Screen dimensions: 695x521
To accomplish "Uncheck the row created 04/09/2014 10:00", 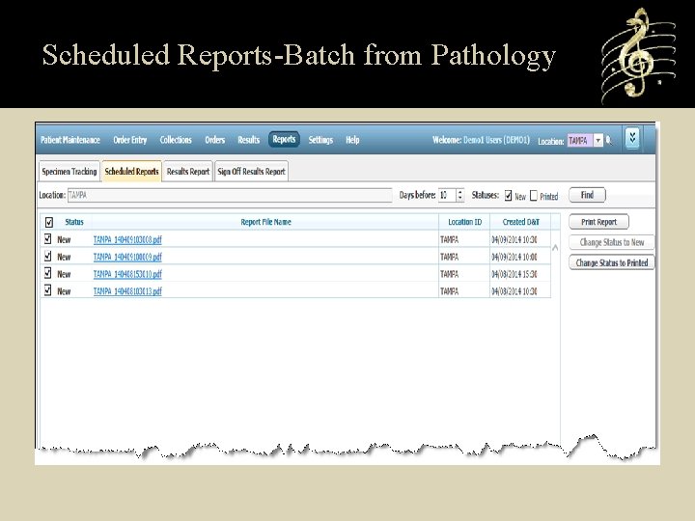I will [x=48, y=256].
